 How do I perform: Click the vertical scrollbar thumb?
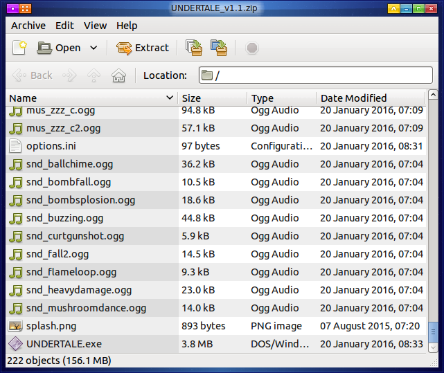tap(433, 332)
